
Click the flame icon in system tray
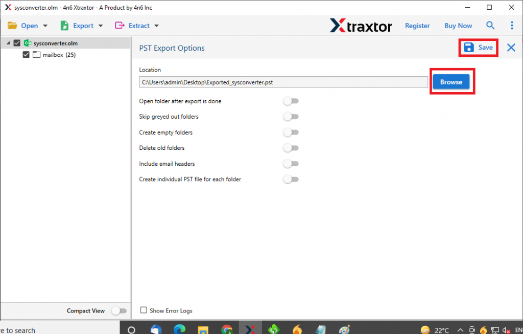pyautogui.click(x=483, y=330)
